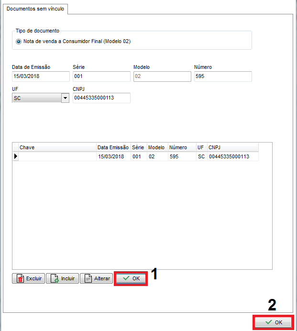Click the Número field containing 595
This screenshot has height=331, width=297.
coord(222,77)
